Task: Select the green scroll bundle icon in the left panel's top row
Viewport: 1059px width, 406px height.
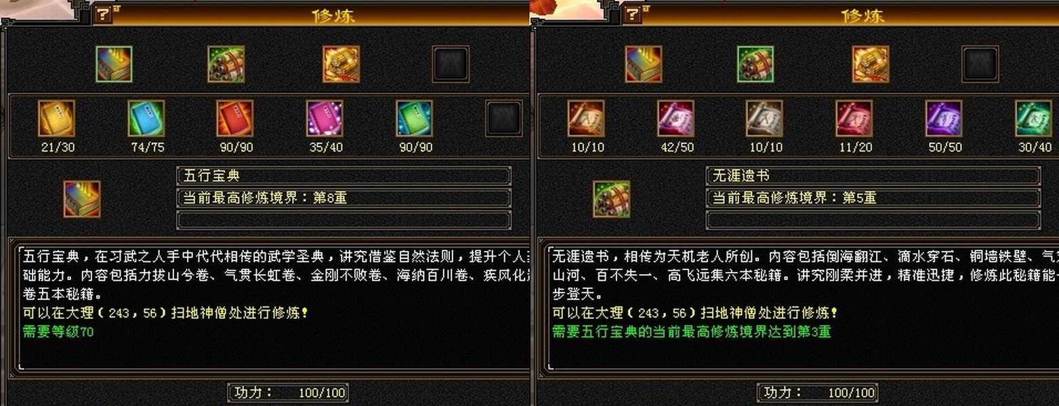Action: click(x=226, y=64)
